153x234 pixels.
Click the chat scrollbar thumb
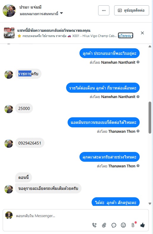coord(150,118)
